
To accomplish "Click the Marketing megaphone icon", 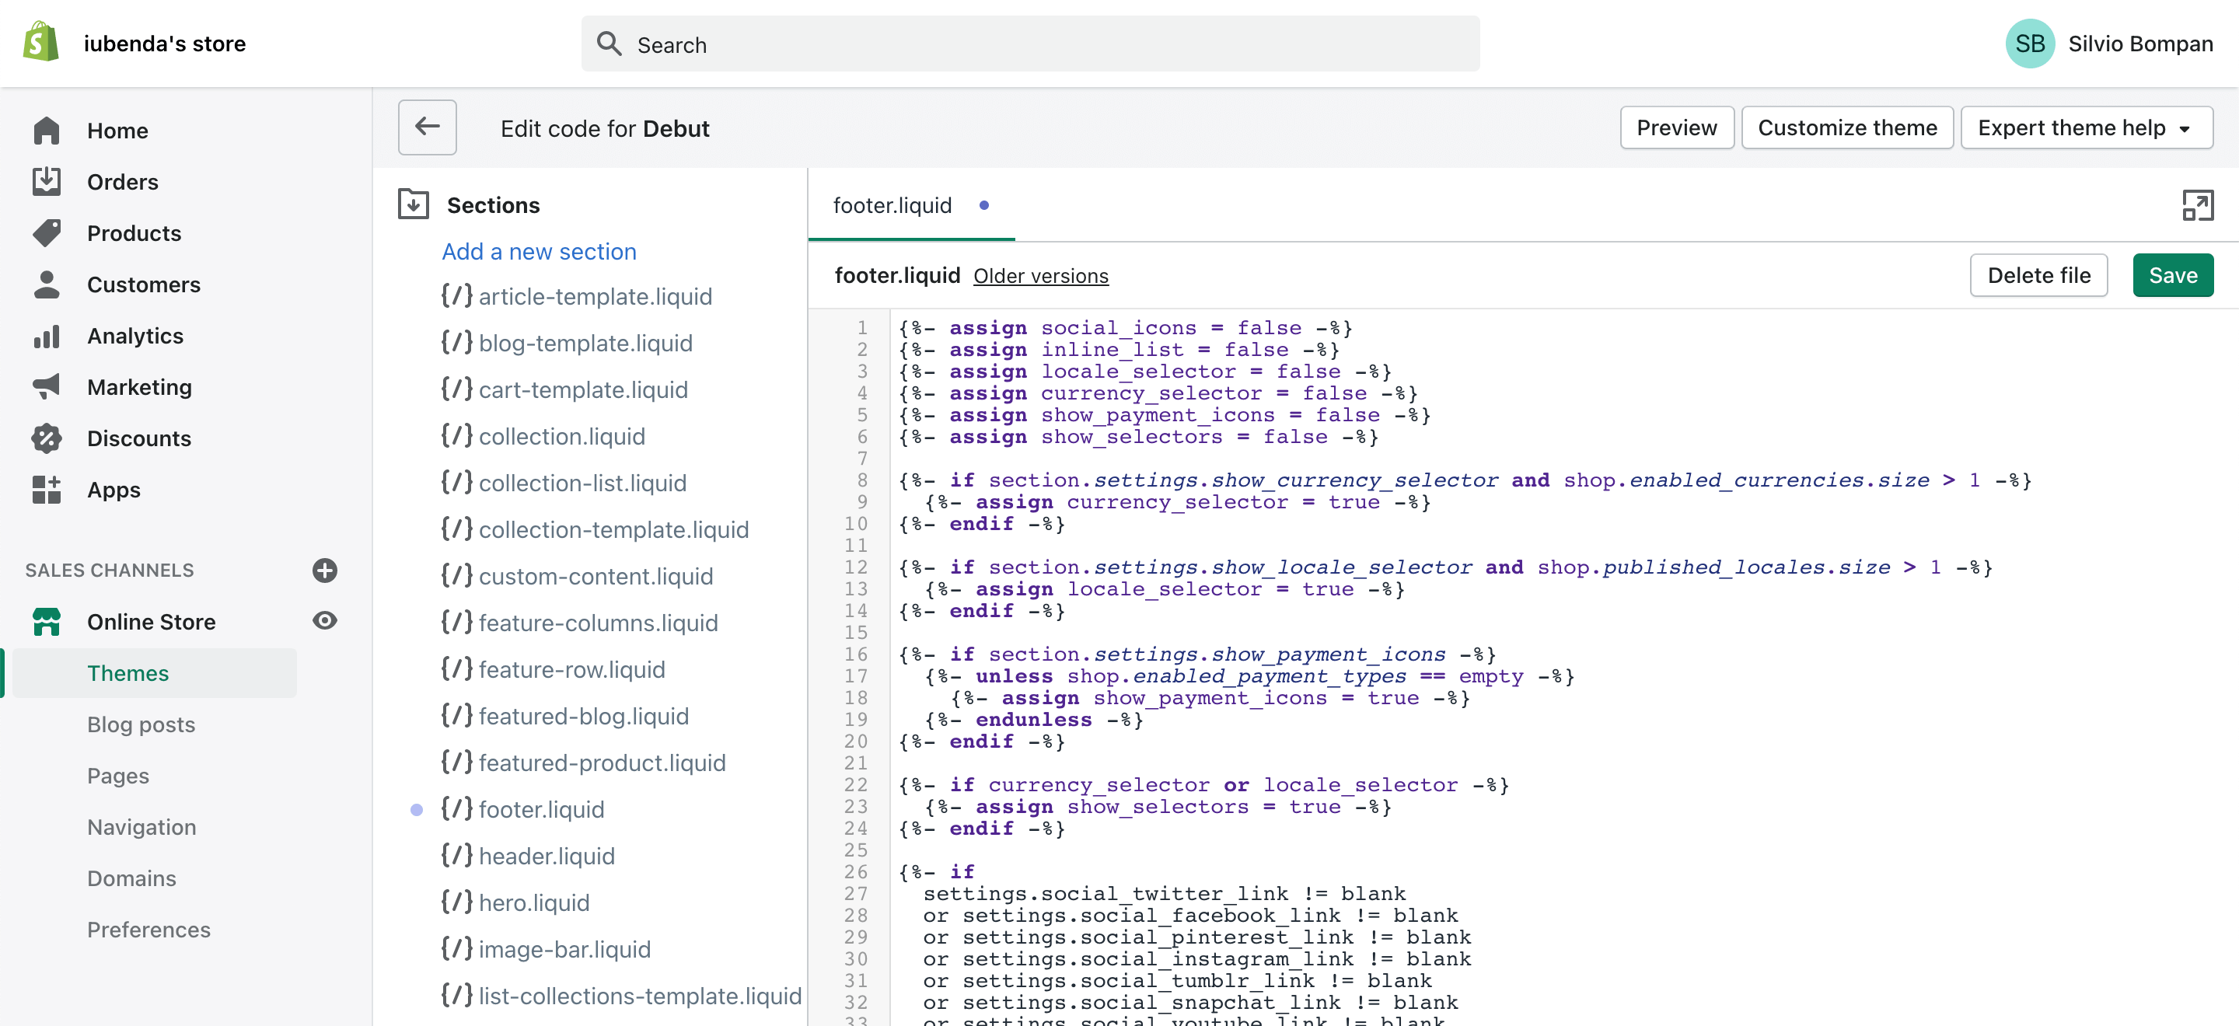I will tap(47, 386).
